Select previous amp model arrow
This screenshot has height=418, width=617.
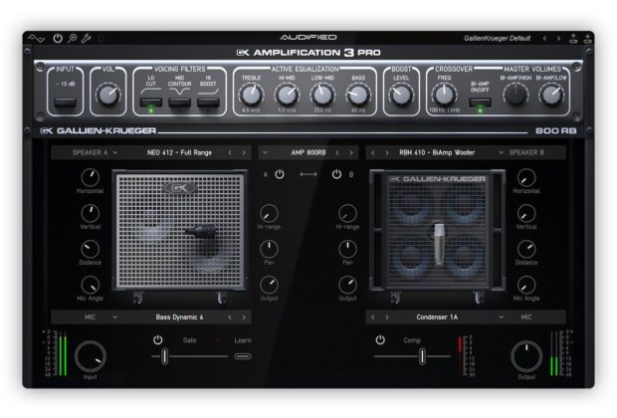pos(337,152)
